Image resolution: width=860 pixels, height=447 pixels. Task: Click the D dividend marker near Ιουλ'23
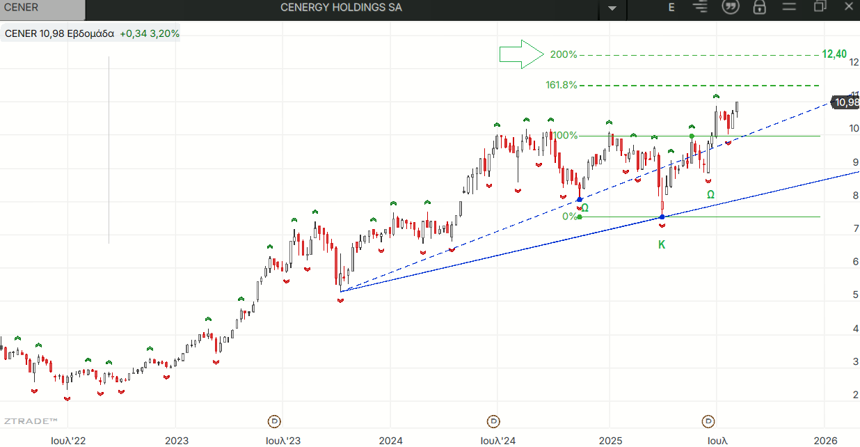[274, 421]
